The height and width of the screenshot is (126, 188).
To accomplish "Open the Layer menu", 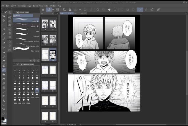I will [29, 6].
